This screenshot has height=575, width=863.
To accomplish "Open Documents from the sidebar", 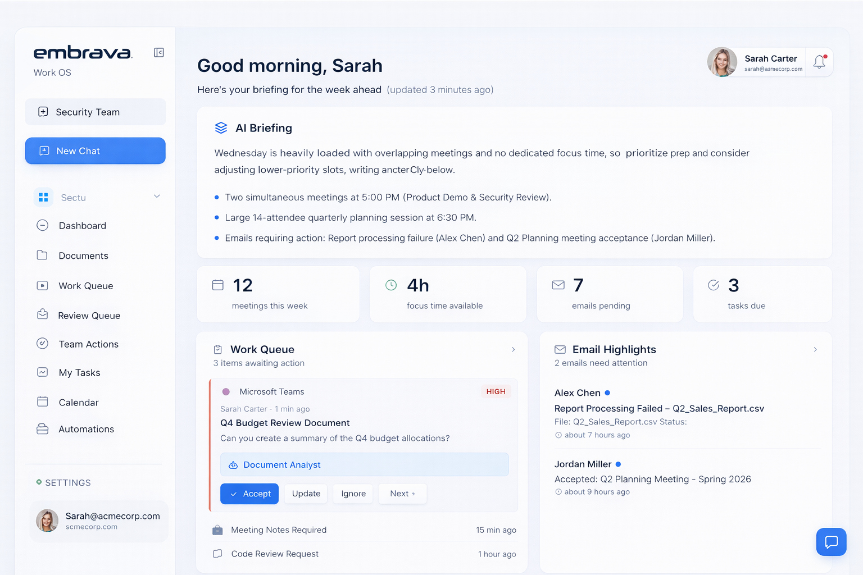I will click(x=83, y=255).
